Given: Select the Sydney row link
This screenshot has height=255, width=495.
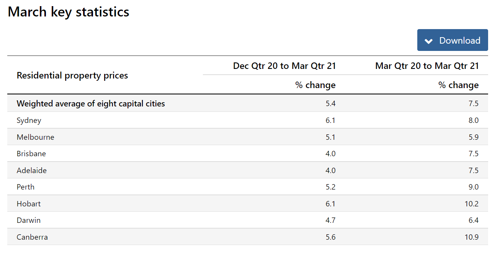Looking at the screenshot, I should coord(29,120).
